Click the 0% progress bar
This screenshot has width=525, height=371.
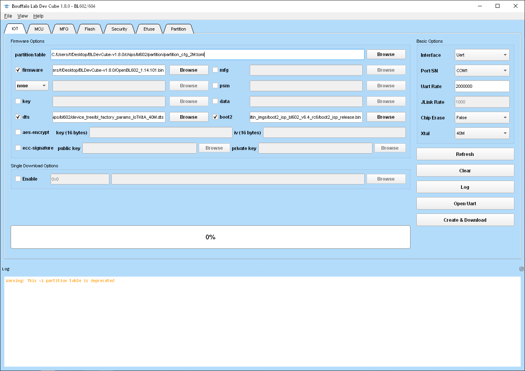tap(211, 237)
